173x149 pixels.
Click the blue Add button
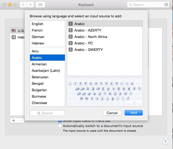[x=134, y=113]
